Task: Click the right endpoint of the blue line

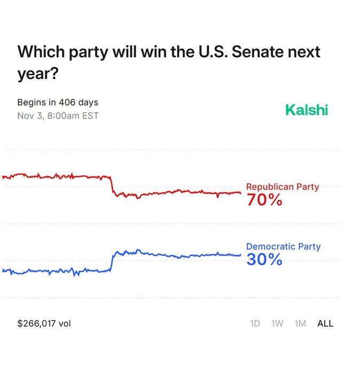Action: click(x=240, y=255)
